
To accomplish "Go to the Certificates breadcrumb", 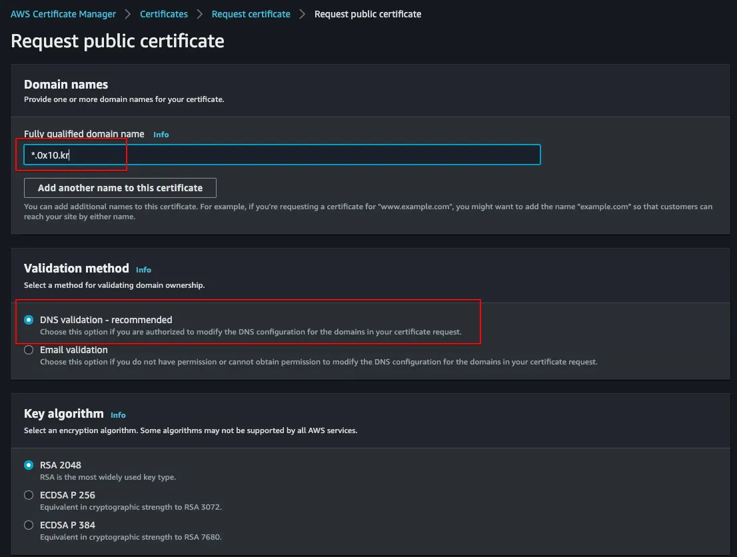I will pyautogui.click(x=164, y=14).
